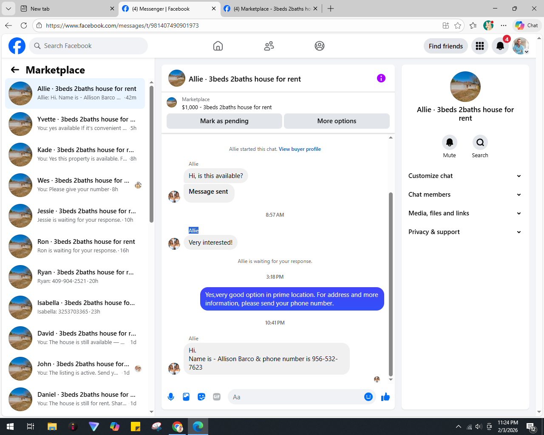544x435 pixels.
Task: Expand the Customize chat section
Action: point(465,176)
